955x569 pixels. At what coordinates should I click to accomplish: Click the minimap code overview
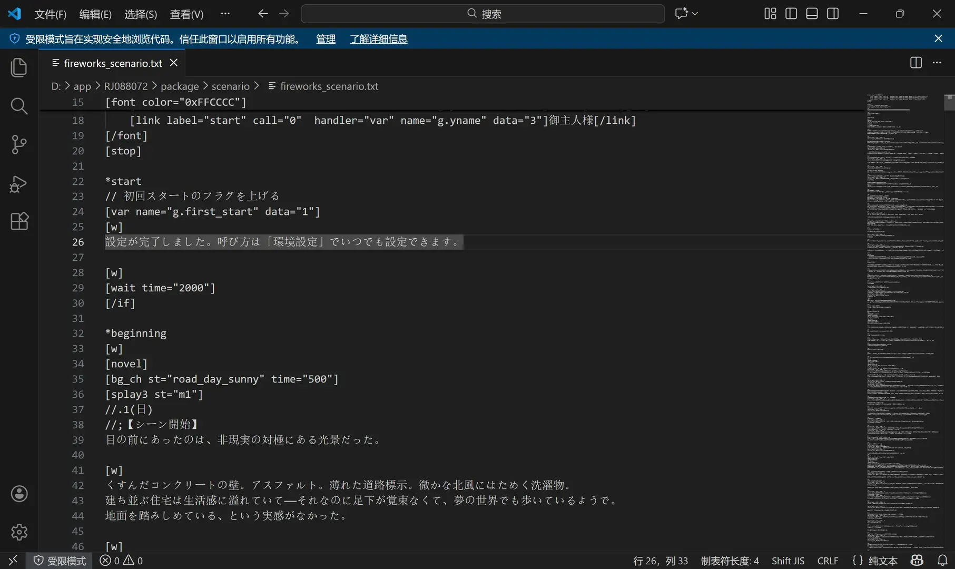coord(905,321)
